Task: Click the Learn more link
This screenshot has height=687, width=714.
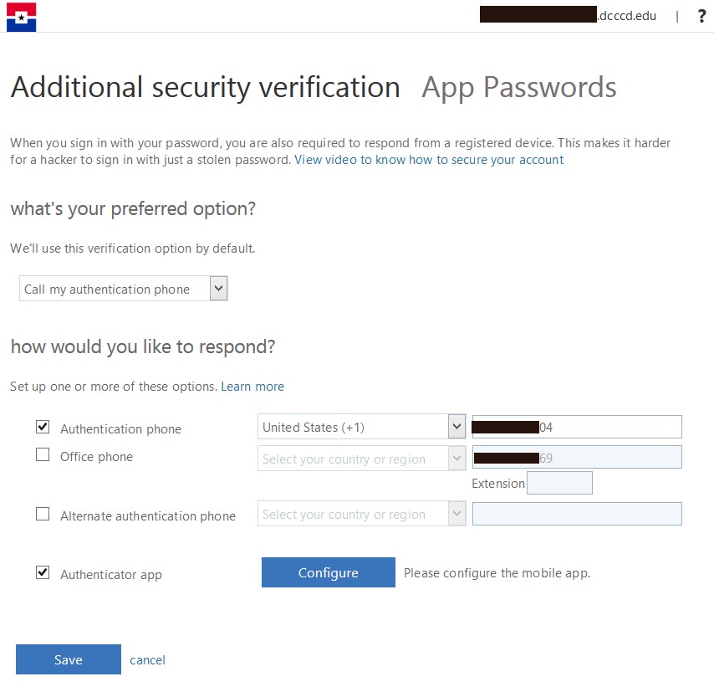Action: pos(252,386)
